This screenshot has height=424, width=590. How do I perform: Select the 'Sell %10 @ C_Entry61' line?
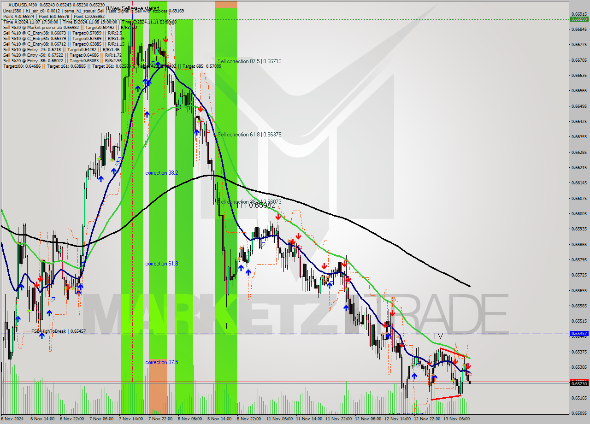64,39
